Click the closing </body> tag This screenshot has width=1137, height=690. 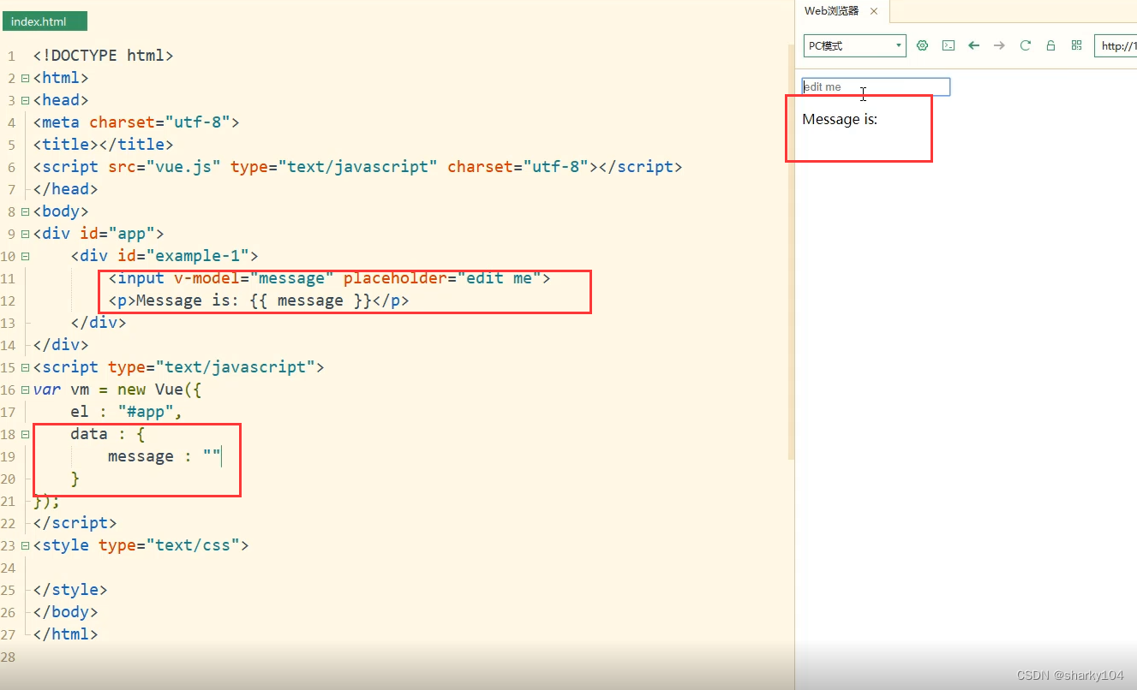[x=66, y=612]
